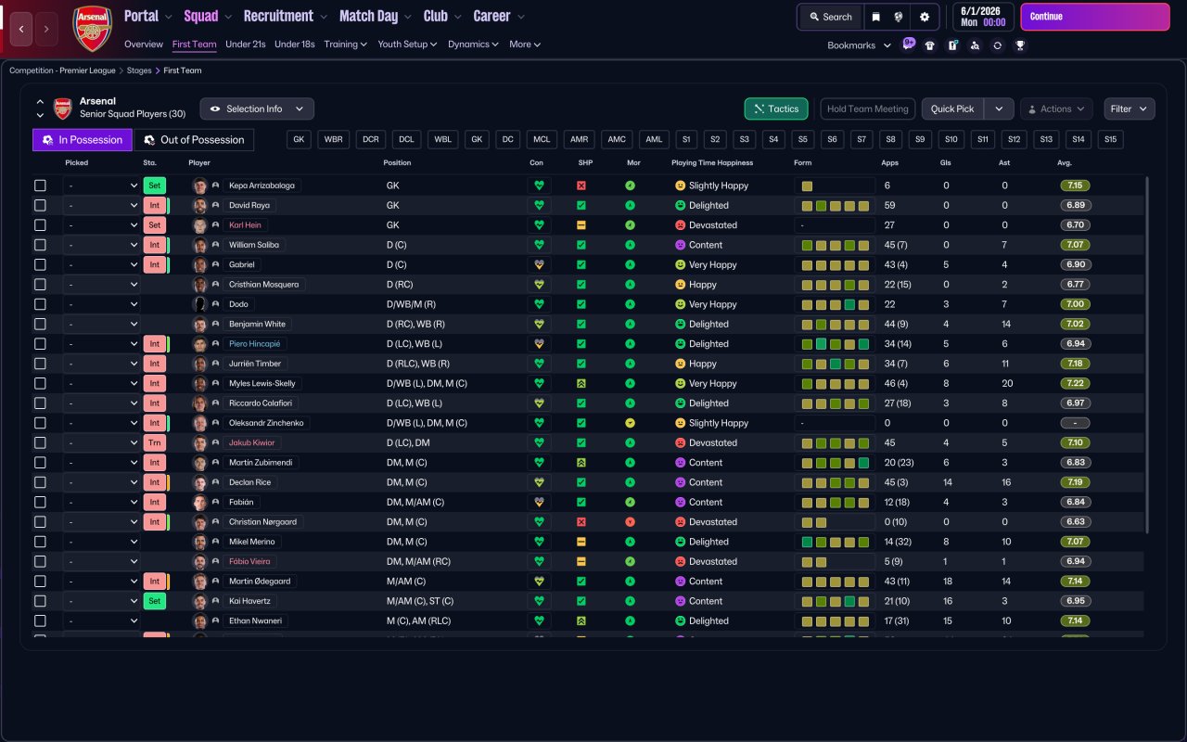The height and width of the screenshot is (742, 1187).
Task: Open the settings gear icon
Action: click(924, 17)
